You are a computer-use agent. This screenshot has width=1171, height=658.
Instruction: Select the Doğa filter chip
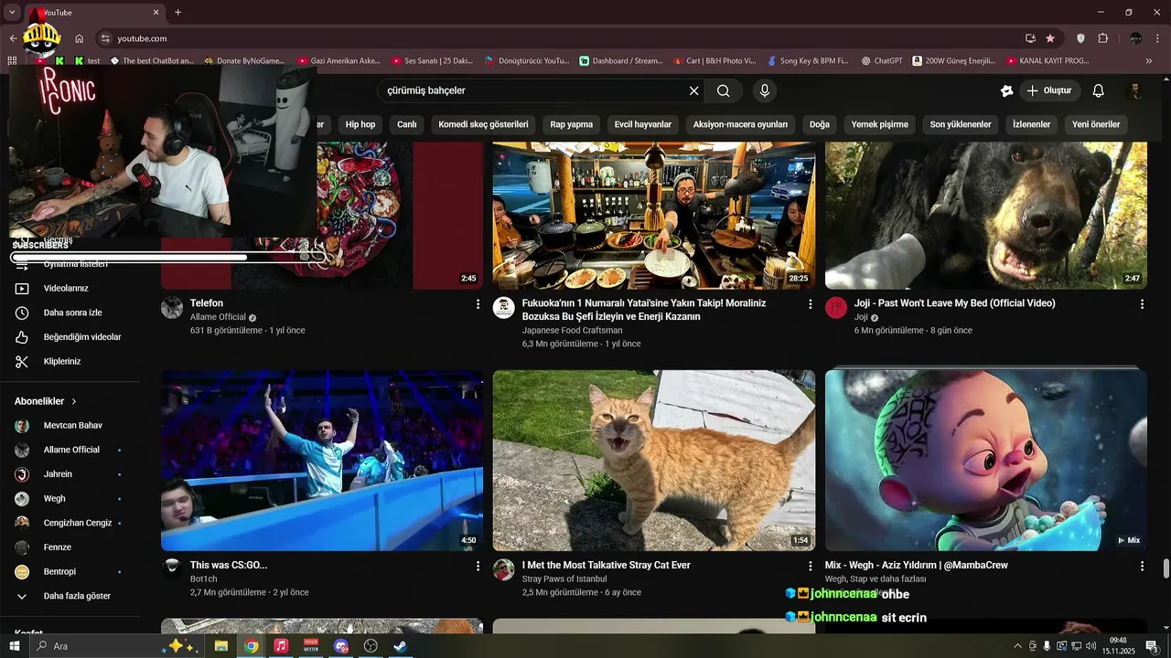(x=820, y=124)
